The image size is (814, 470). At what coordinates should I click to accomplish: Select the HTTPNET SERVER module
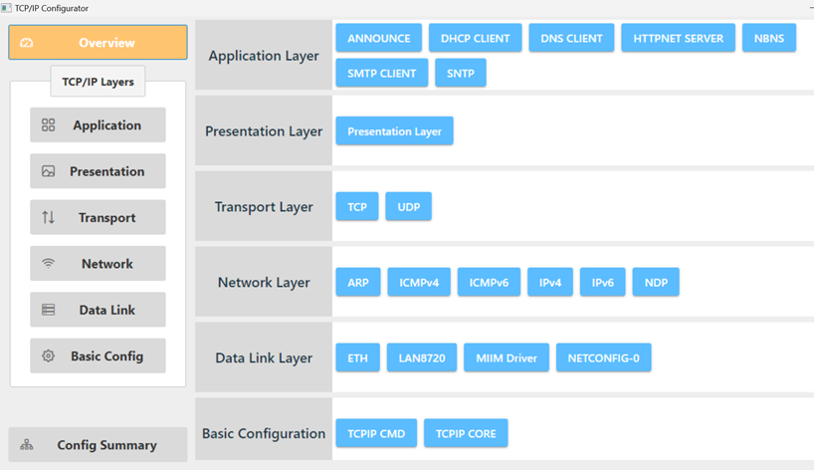tap(678, 38)
